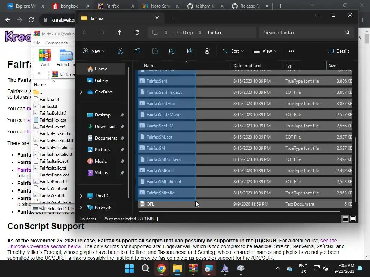
Task: Click the Paste clipboard icon in Explorer toolbar
Action: [155, 51]
